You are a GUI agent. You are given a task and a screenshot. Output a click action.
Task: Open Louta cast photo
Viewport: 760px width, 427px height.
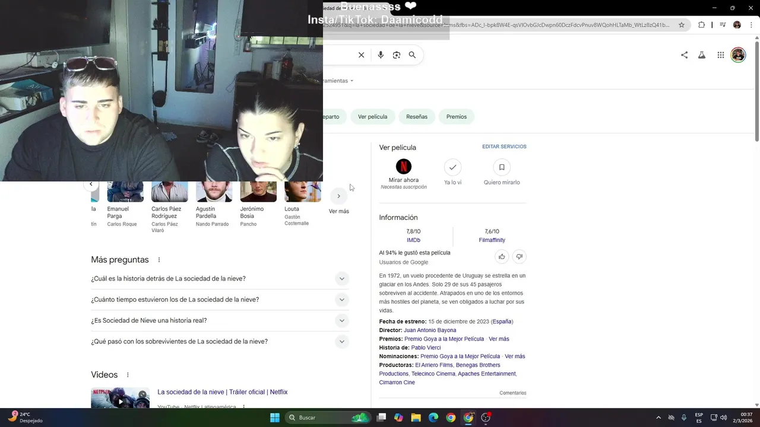click(303, 192)
